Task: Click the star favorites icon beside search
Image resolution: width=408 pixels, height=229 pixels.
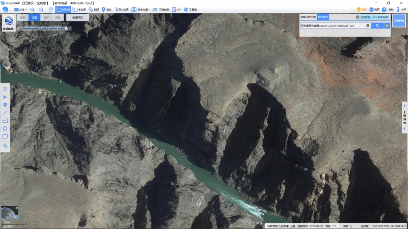Action: click(387, 26)
